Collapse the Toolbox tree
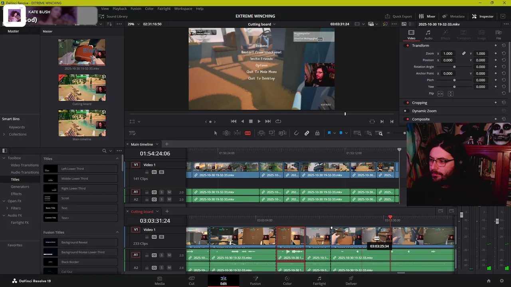 point(4,158)
